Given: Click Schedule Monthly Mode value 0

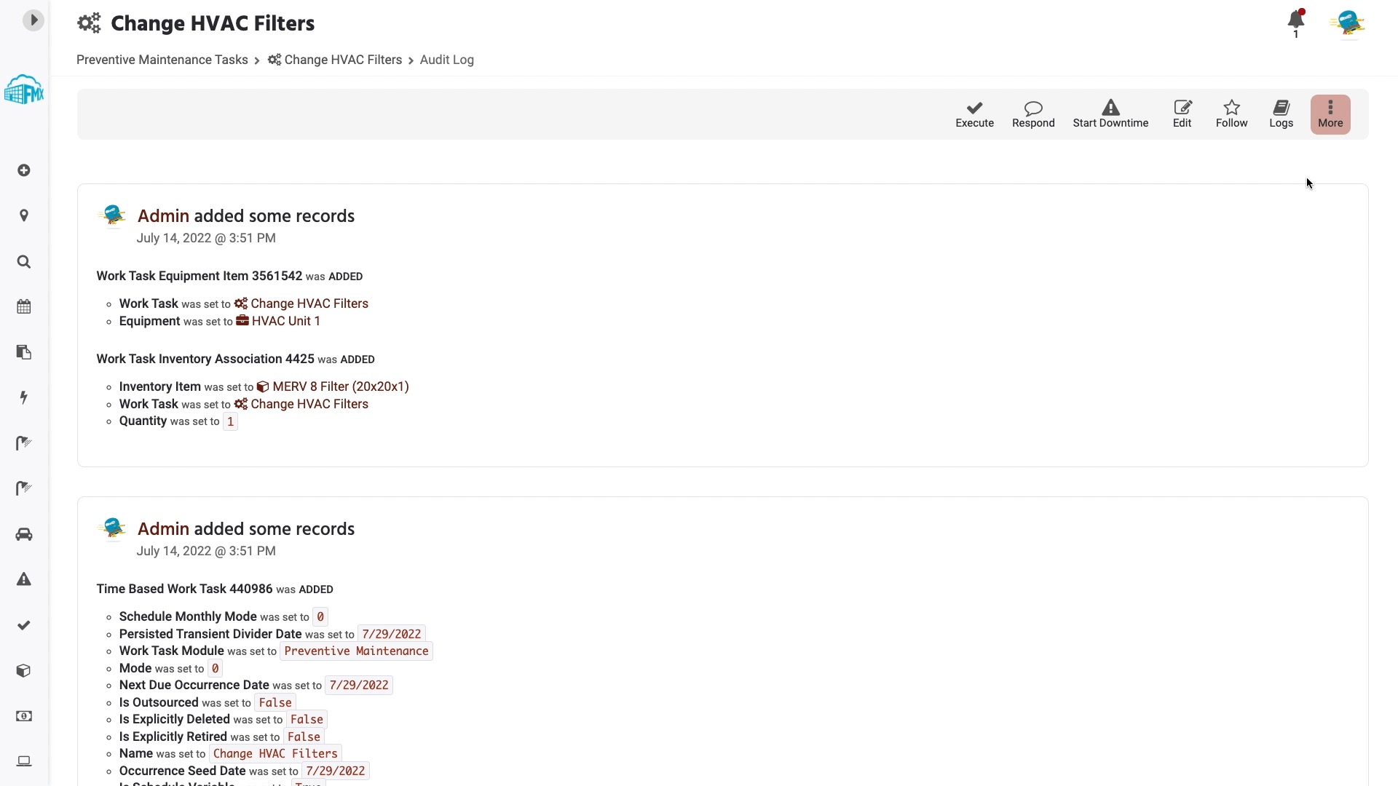Looking at the screenshot, I should point(320,617).
